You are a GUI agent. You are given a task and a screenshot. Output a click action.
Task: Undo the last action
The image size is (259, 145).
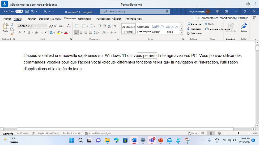33,12
